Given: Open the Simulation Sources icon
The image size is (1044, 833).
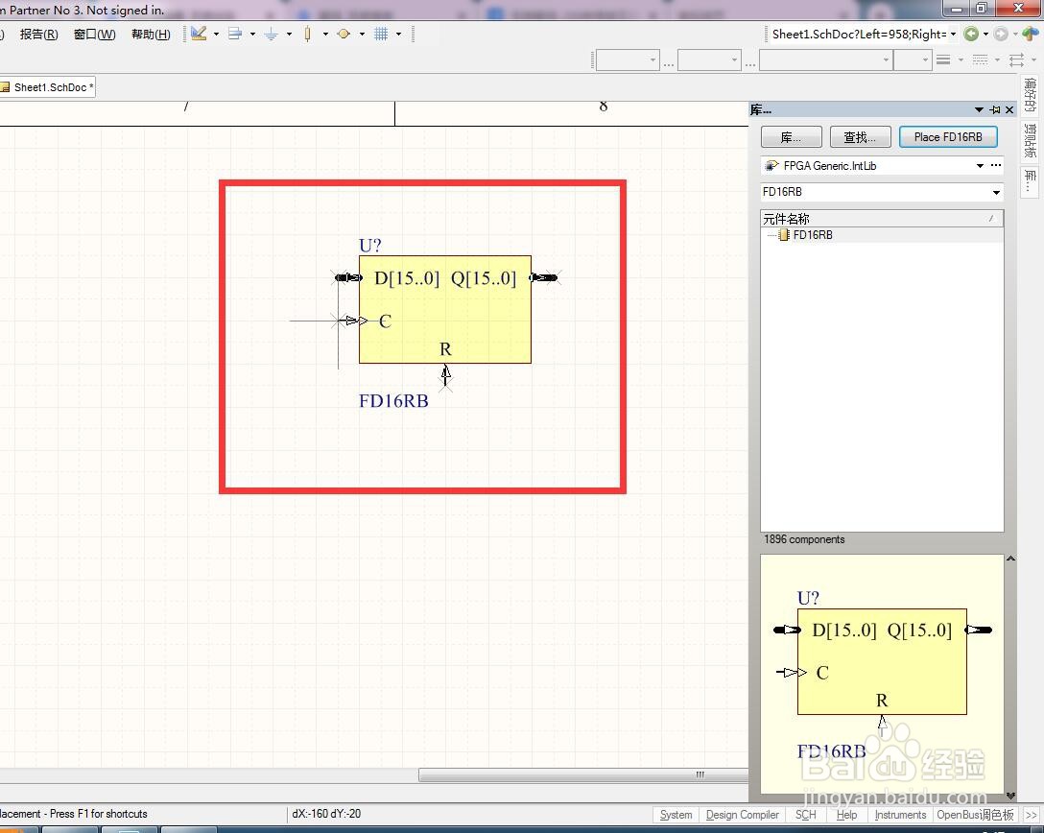Looking at the screenshot, I should (x=344, y=34).
